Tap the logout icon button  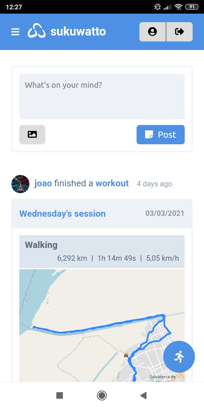[x=179, y=32]
